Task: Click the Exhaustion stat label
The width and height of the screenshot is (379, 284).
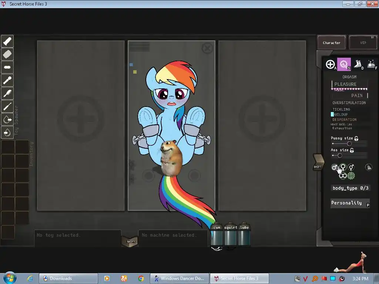Action: point(342,128)
